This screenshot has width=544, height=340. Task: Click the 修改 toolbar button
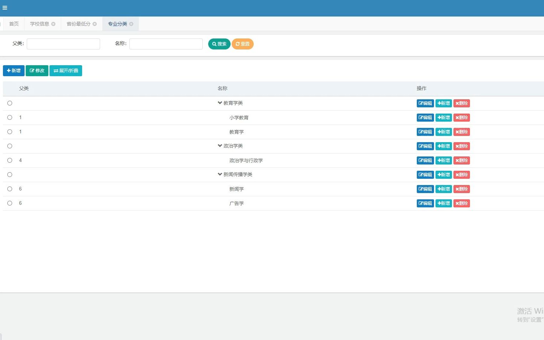[37, 71]
